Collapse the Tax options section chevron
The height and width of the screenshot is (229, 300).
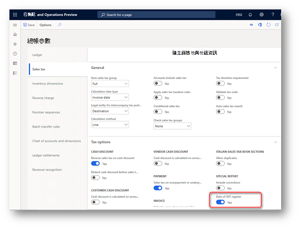[x=275, y=142]
